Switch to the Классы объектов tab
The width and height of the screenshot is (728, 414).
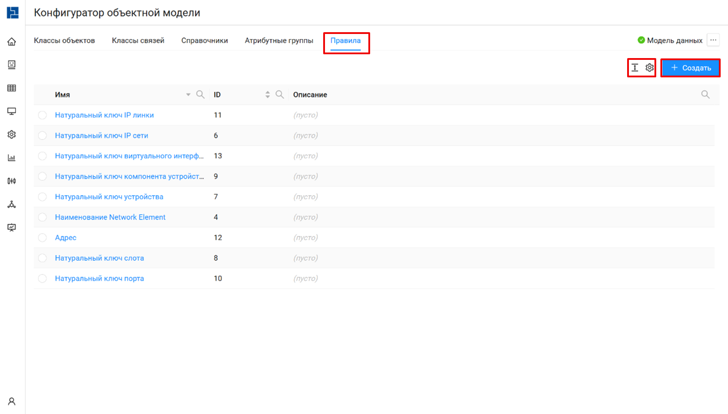click(x=64, y=41)
